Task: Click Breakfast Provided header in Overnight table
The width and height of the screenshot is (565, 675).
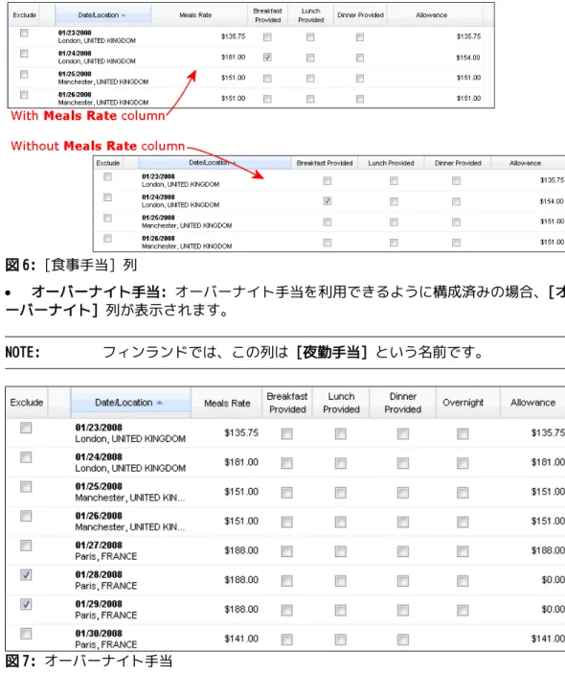Action: (287, 403)
